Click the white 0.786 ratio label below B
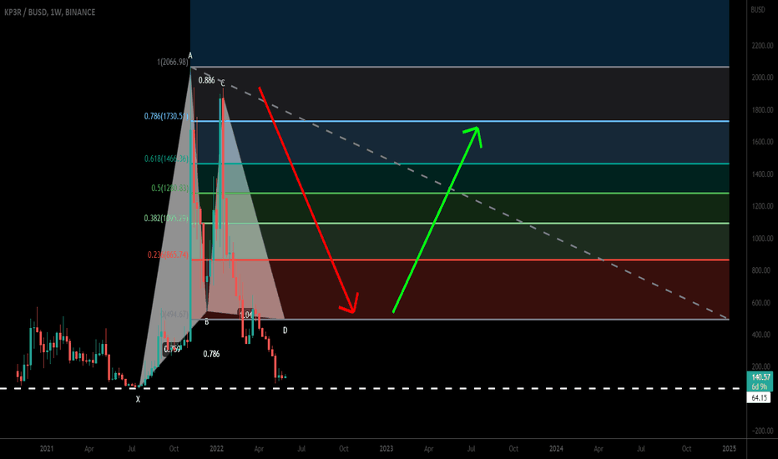Screen dimensions: 778x459 pyautogui.click(x=211, y=354)
